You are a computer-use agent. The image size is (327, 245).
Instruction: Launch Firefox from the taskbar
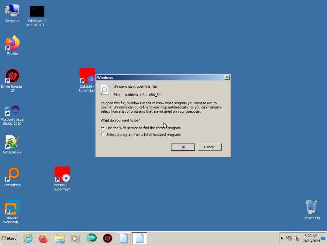tap(43, 238)
